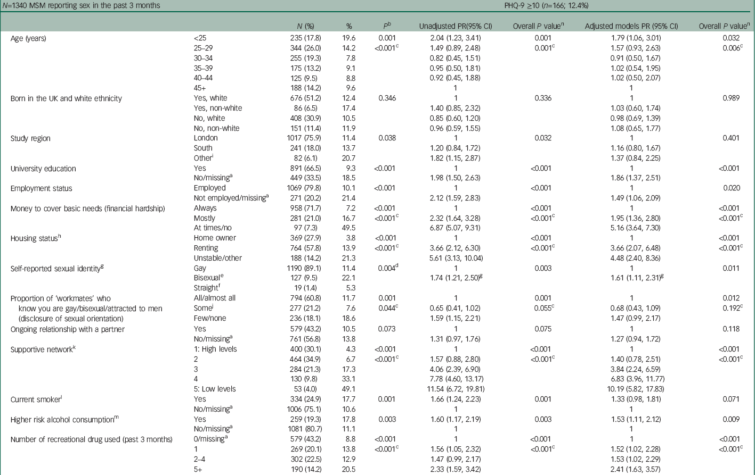Select the 'London' study region category
The width and height of the screenshot is (755, 475).
coord(206,138)
